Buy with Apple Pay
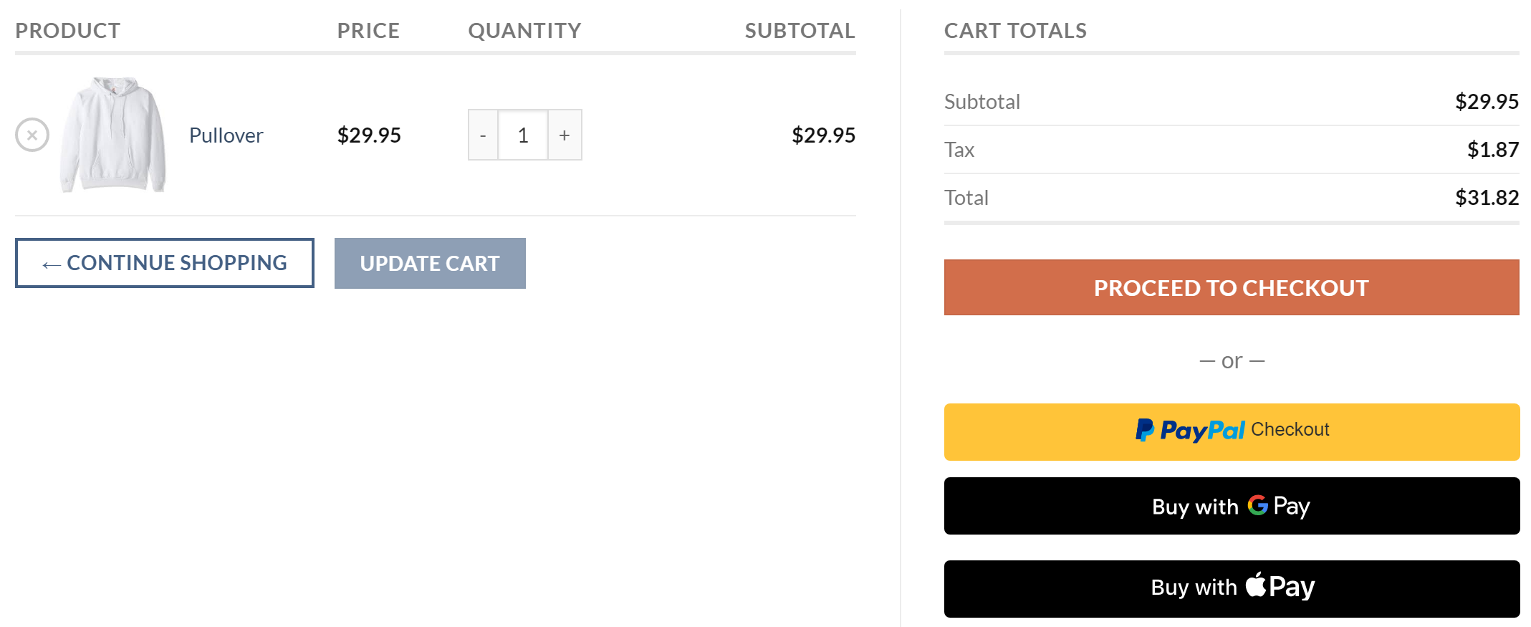1531x627 pixels. click(1232, 588)
